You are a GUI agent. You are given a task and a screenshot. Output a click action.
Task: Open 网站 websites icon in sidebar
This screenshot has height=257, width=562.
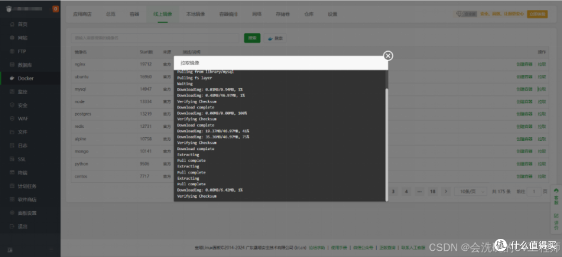pos(12,38)
